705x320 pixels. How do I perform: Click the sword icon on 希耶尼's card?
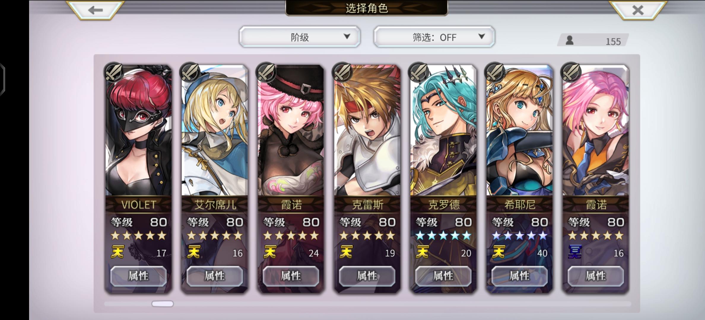click(x=495, y=72)
